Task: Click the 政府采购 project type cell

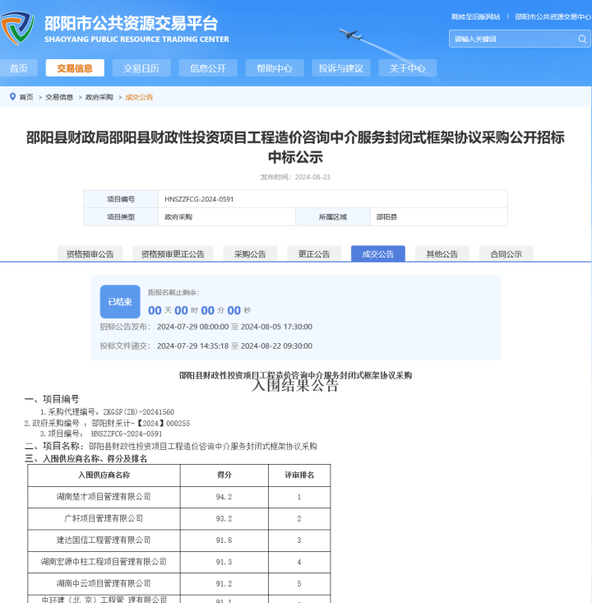Action: tap(227, 217)
